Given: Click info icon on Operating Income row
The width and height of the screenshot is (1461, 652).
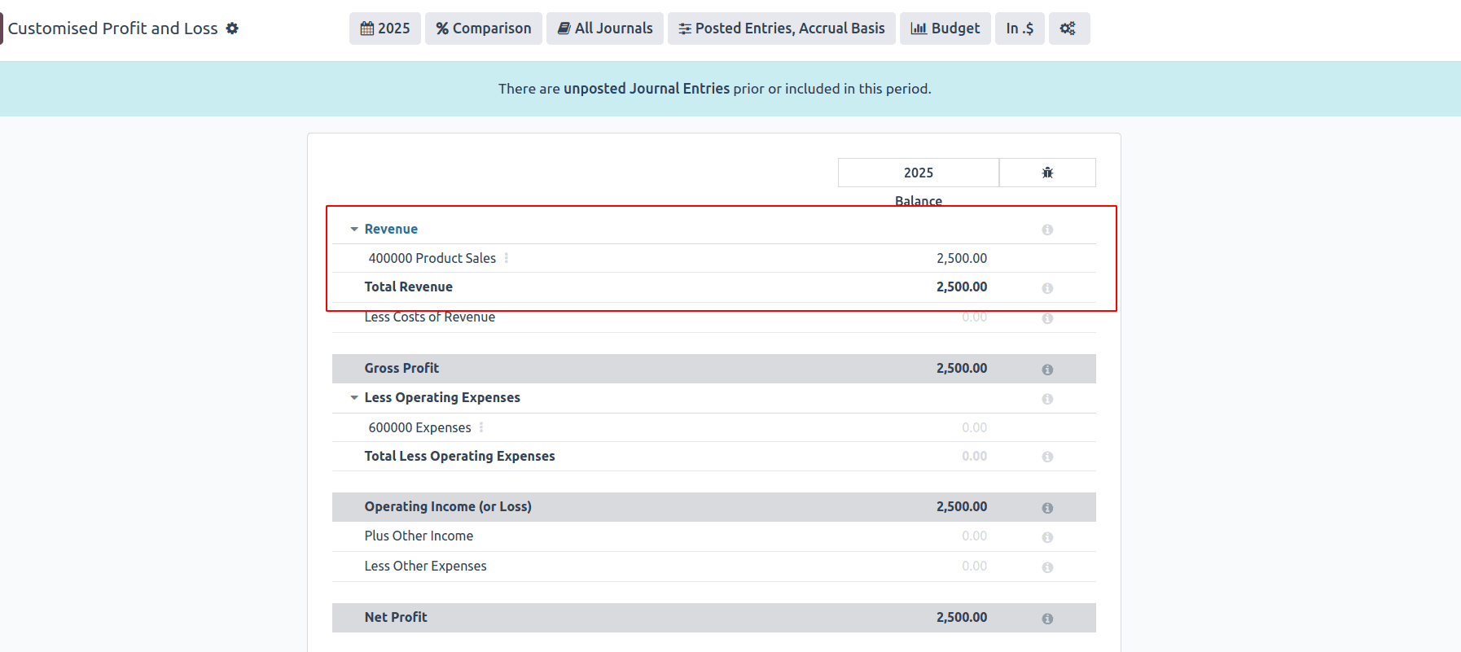Looking at the screenshot, I should click(x=1047, y=508).
